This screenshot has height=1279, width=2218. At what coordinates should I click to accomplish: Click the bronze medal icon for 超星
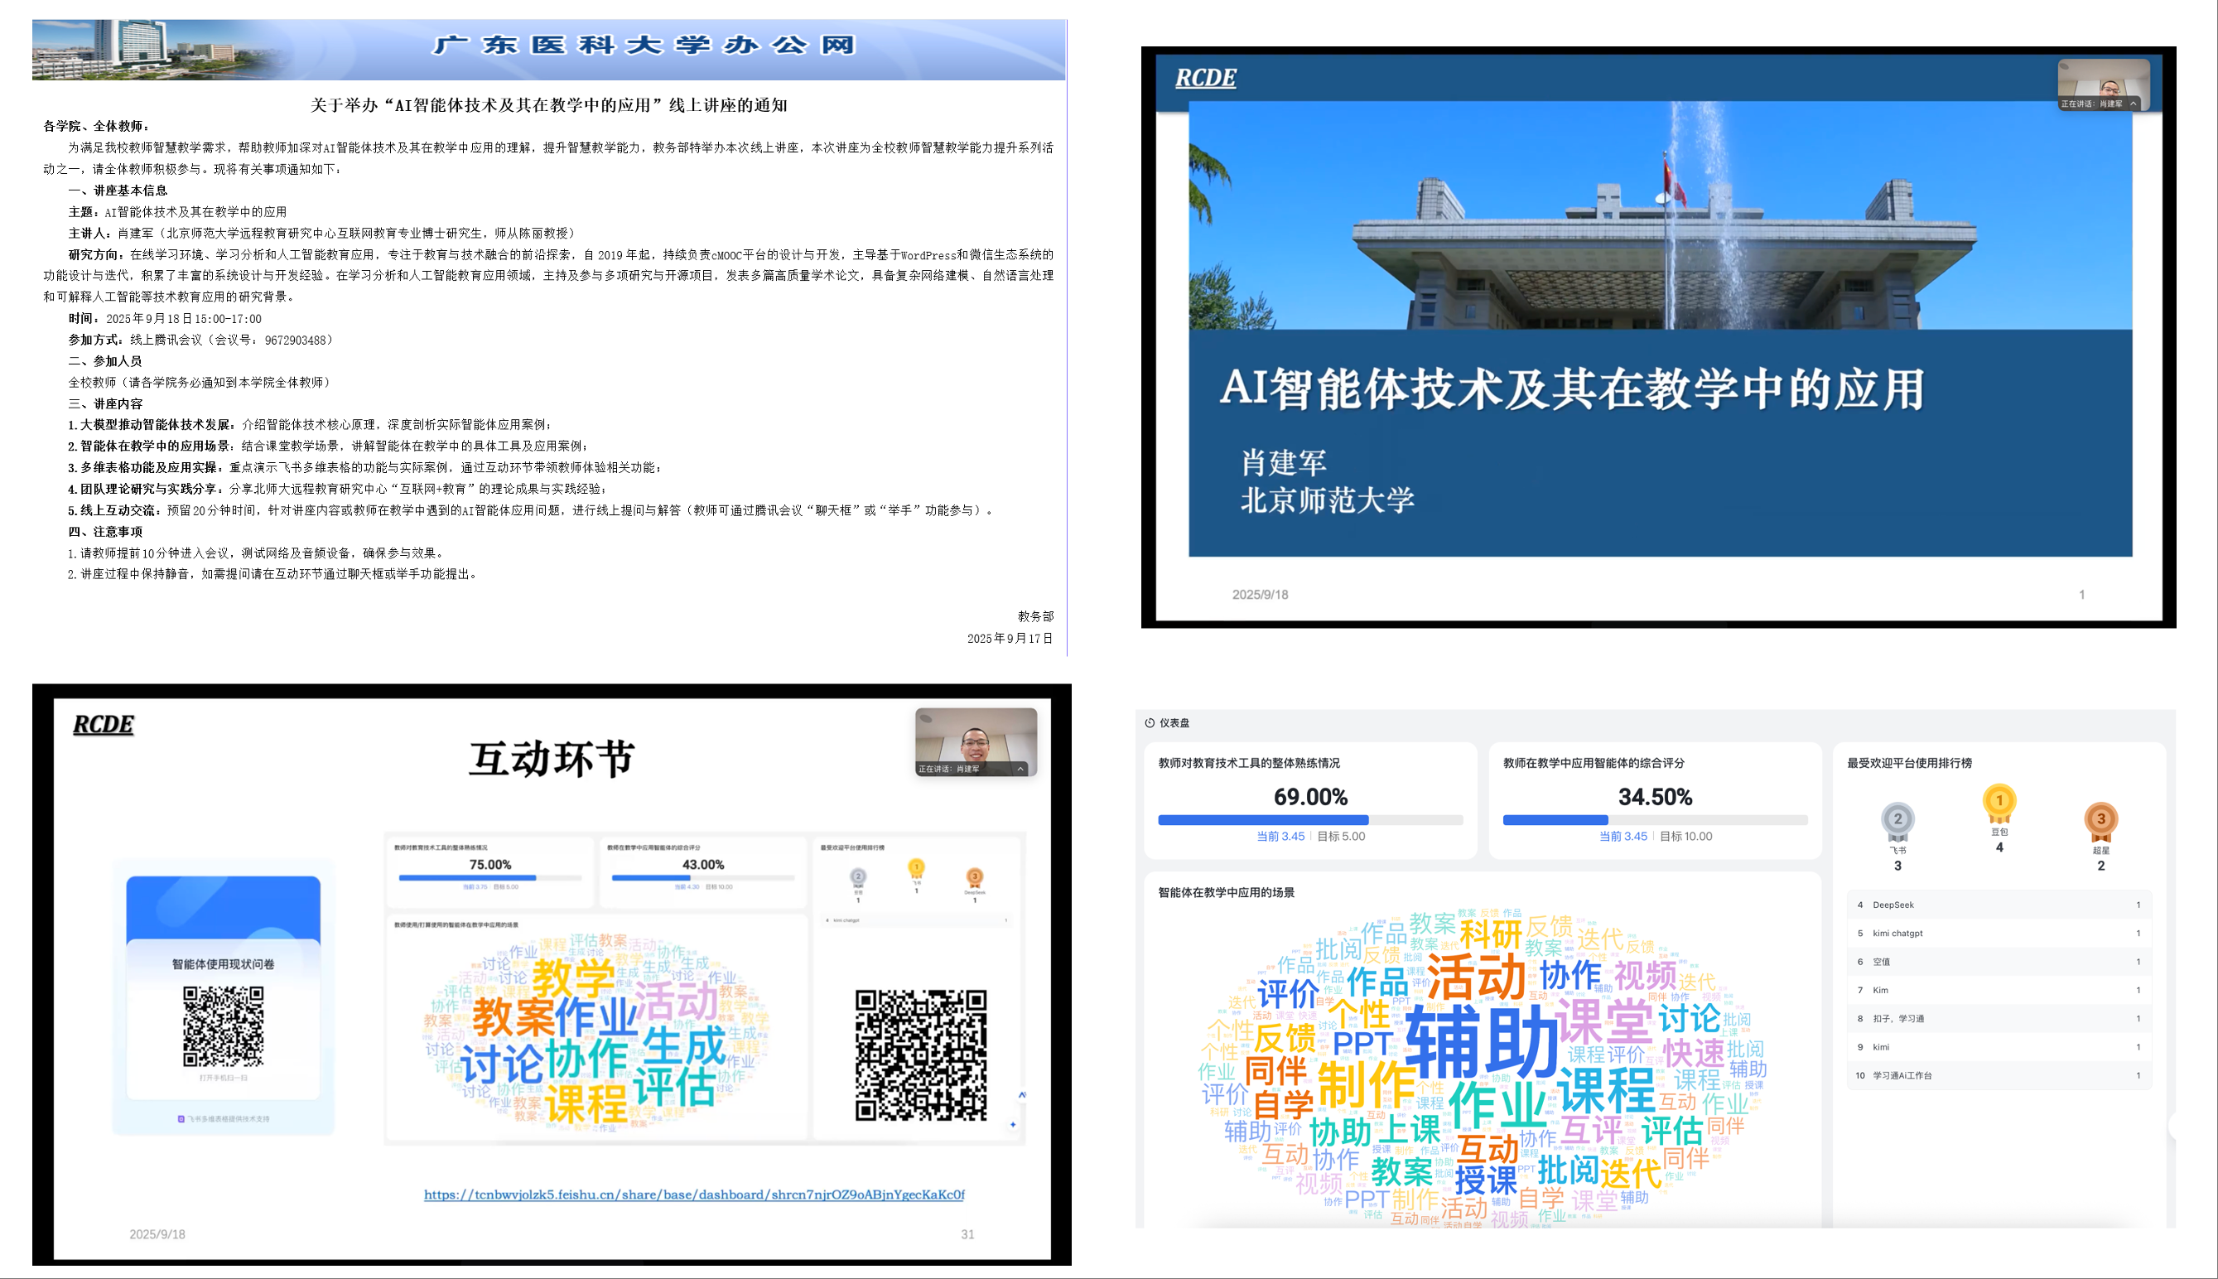[x=2100, y=818]
